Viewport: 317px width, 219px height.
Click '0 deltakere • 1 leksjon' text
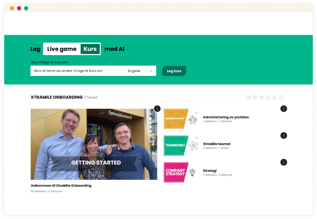click(x=216, y=148)
